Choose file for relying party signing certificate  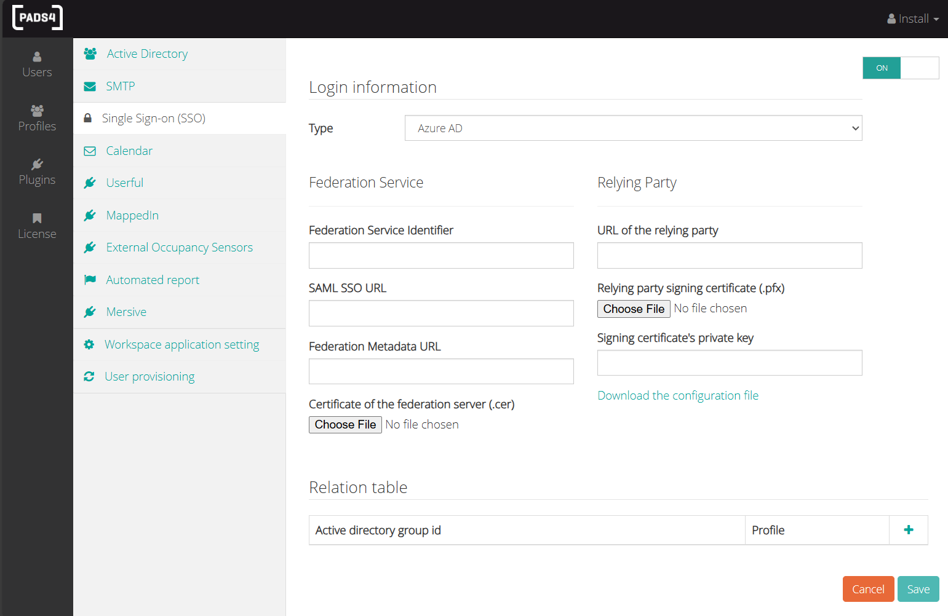pyautogui.click(x=634, y=309)
